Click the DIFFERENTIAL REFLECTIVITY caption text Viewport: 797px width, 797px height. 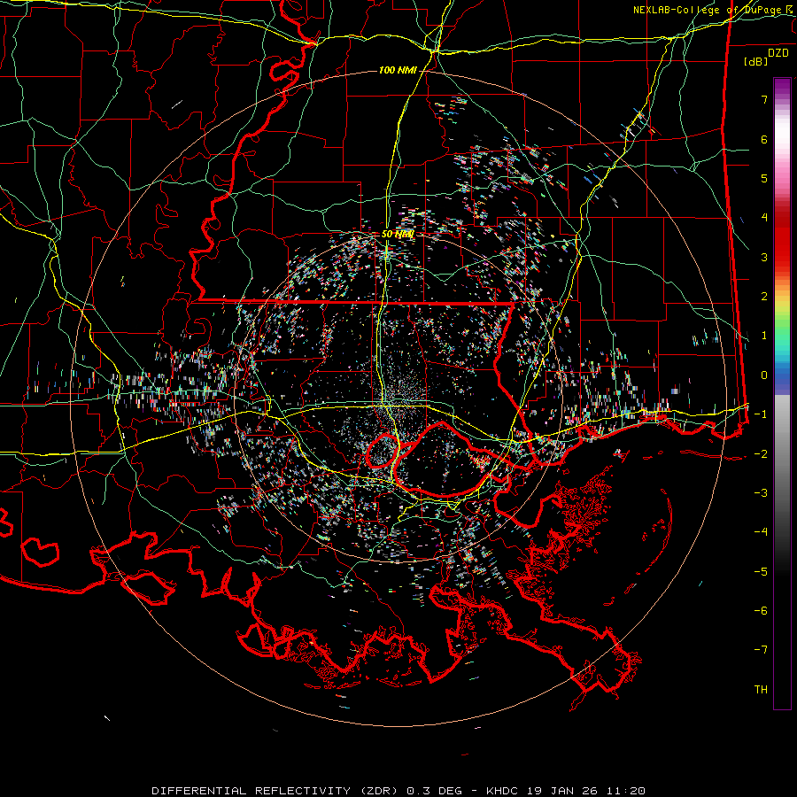pos(251,791)
